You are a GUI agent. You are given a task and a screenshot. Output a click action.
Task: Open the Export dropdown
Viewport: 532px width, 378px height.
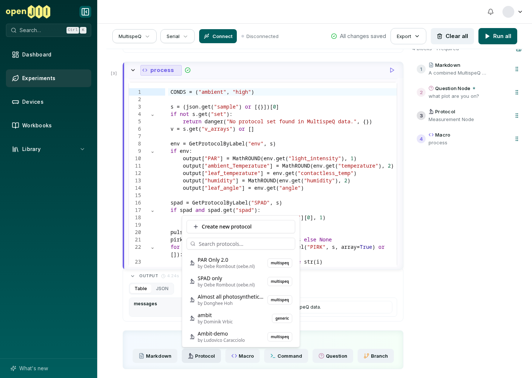tap(408, 36)
